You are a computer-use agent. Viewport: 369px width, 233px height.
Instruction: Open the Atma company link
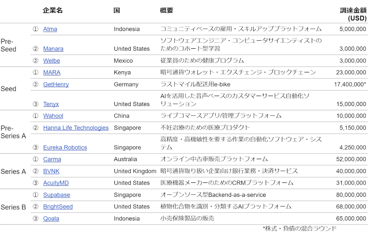click(50, 29)
